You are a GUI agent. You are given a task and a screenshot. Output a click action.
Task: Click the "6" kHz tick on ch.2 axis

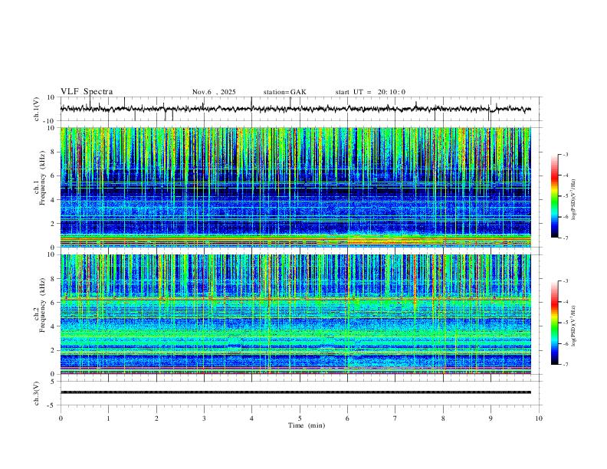click(x=53, y=302)
